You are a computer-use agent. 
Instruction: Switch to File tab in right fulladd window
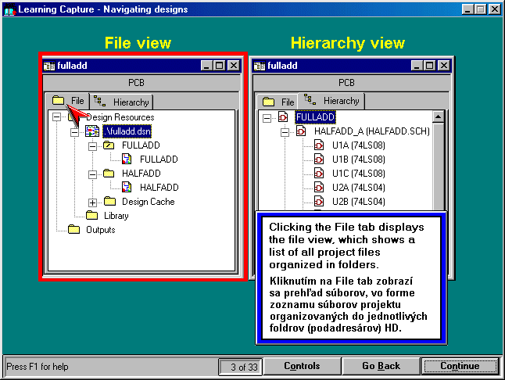pos(279,102)
